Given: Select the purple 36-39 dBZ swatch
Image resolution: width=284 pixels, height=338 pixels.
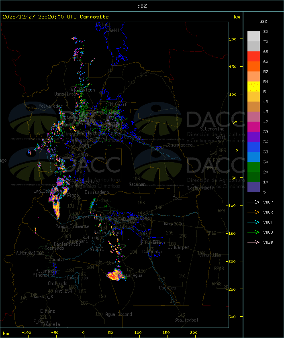Looking at the screenshot, I should [253, 136].
